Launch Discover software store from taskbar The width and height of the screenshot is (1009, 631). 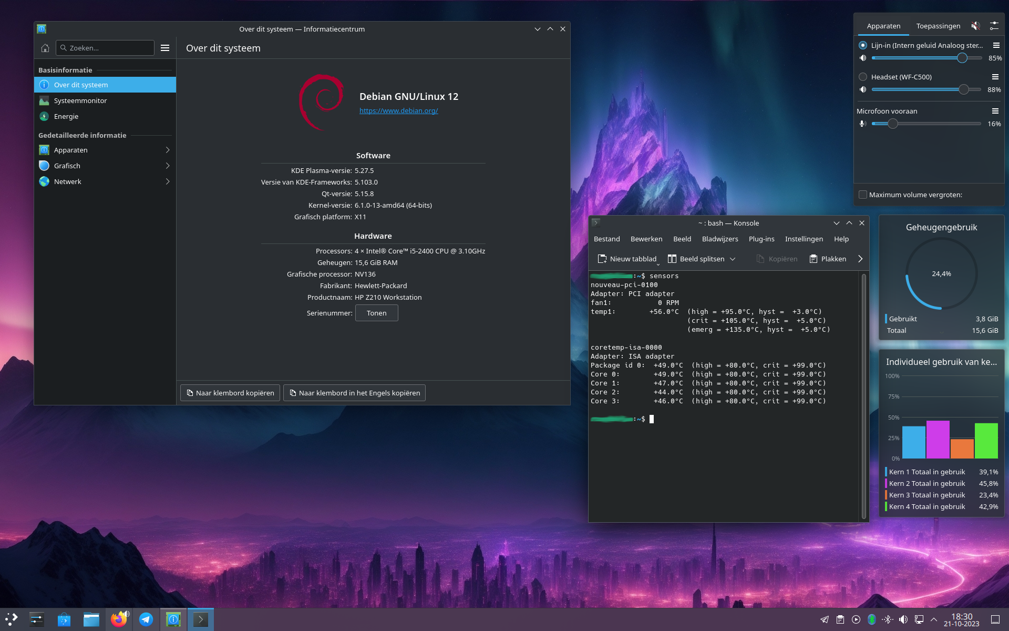[x=64, y=619]
